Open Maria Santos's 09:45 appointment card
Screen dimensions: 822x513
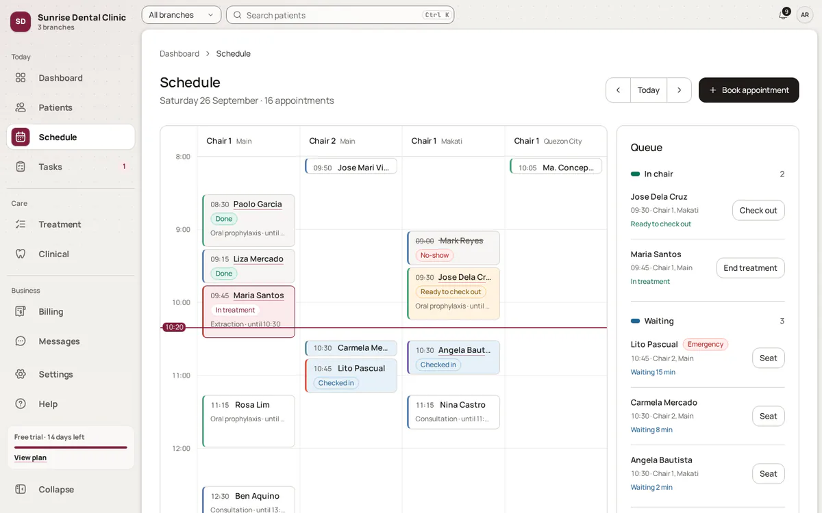click(249, 312)
